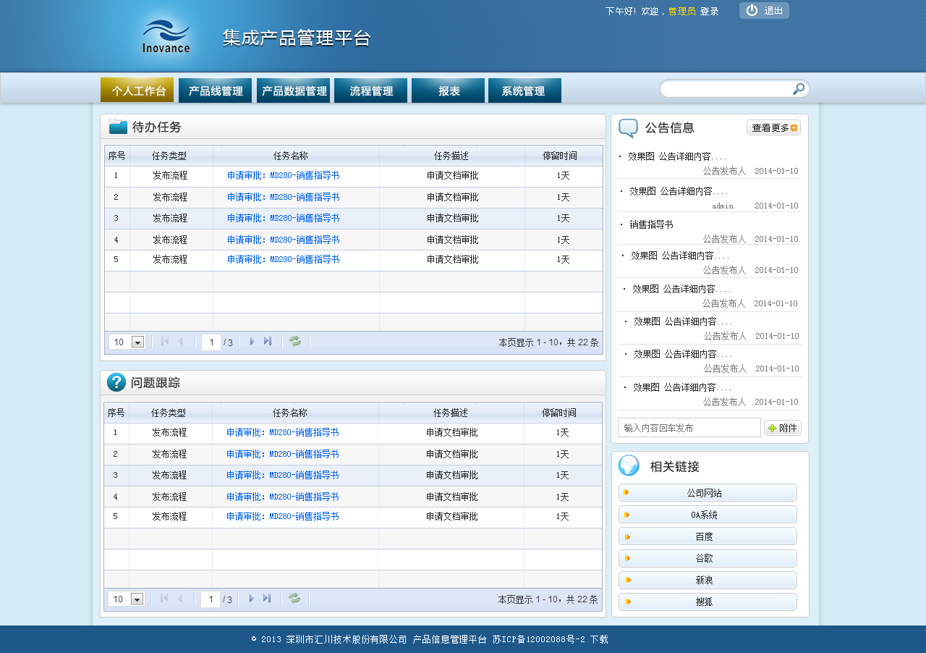Image resolution: width=926 pixels, height=653 pixels.
Task: Switch to 流程管理 tab
Action: [370, 90]
